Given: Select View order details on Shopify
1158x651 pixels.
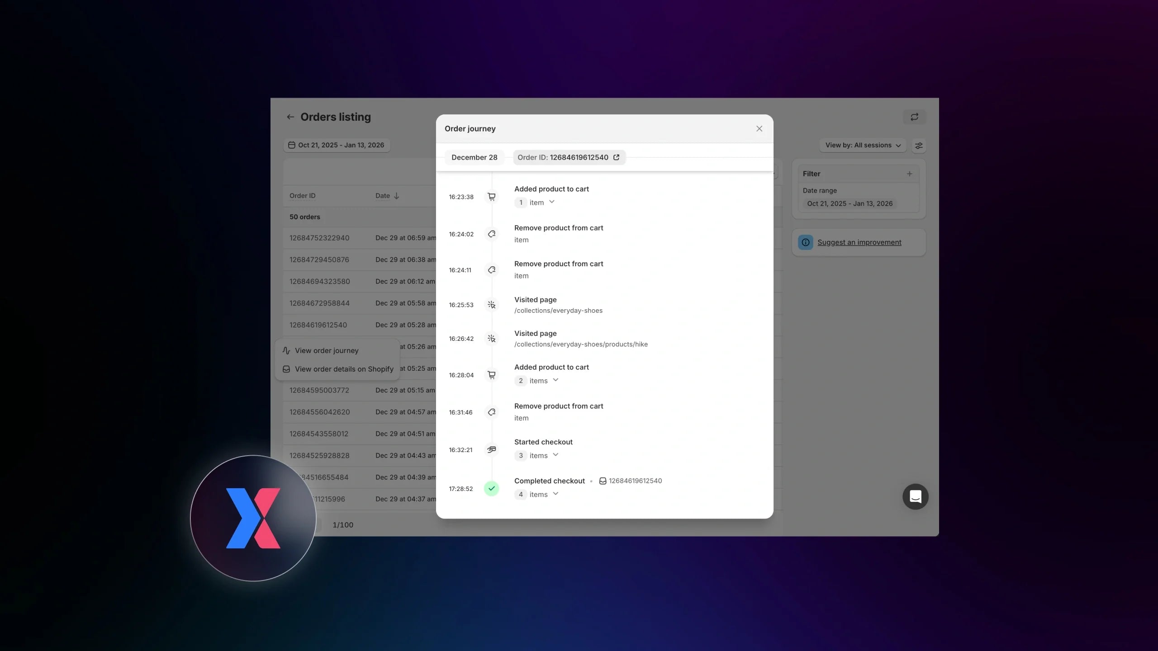Looking at the screenshot, I should click(337, 369).
